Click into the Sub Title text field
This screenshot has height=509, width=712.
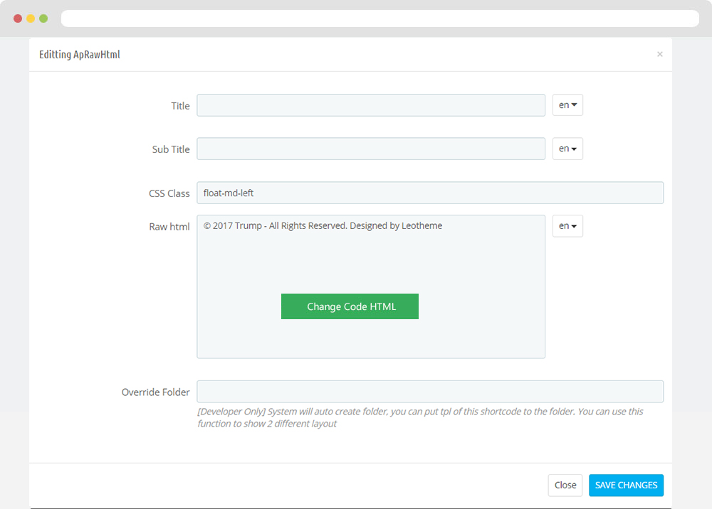(371, 149)
